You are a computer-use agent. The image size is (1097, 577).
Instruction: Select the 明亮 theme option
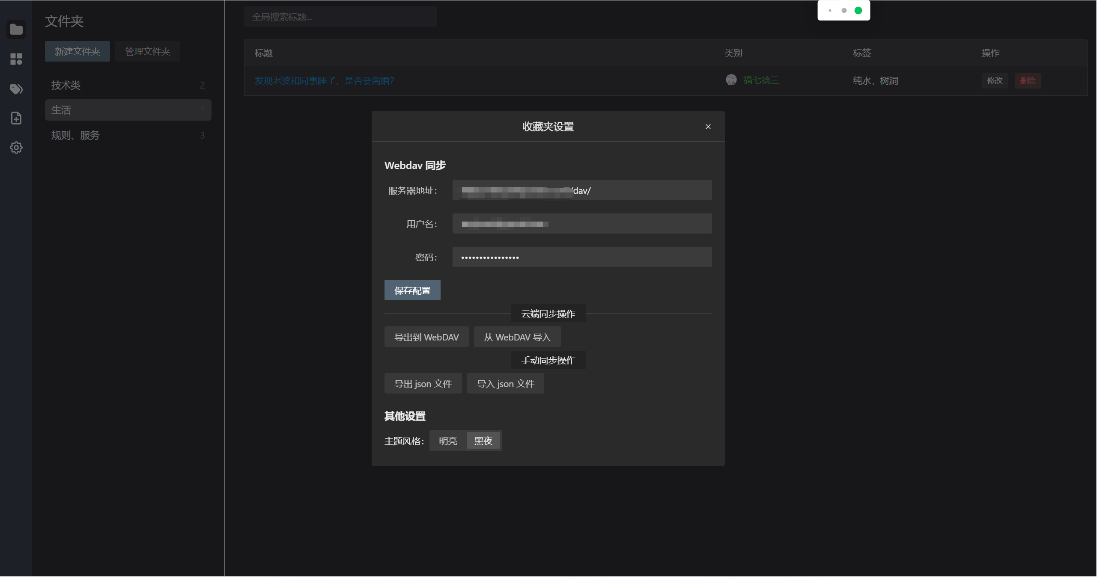448,441
